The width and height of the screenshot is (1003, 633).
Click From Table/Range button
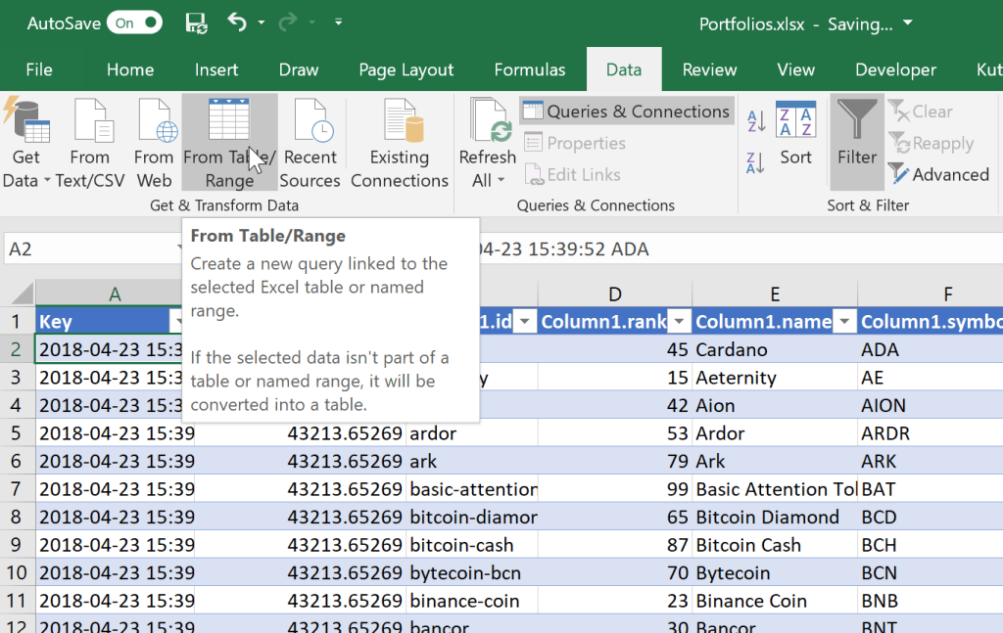point(229,143)
